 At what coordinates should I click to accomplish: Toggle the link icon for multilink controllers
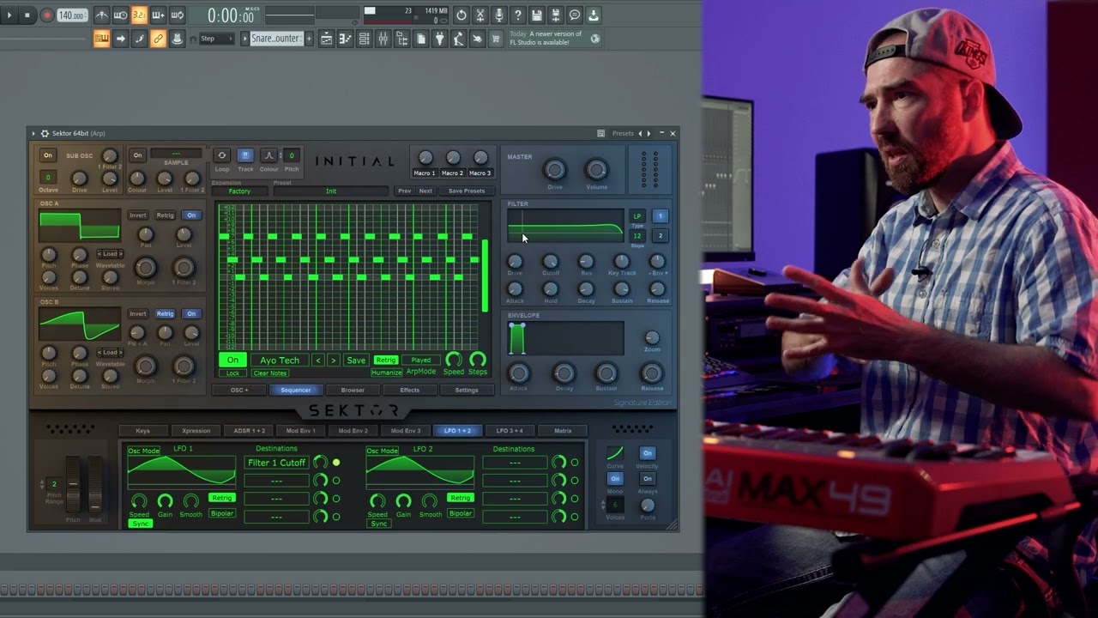coord(158,39)
